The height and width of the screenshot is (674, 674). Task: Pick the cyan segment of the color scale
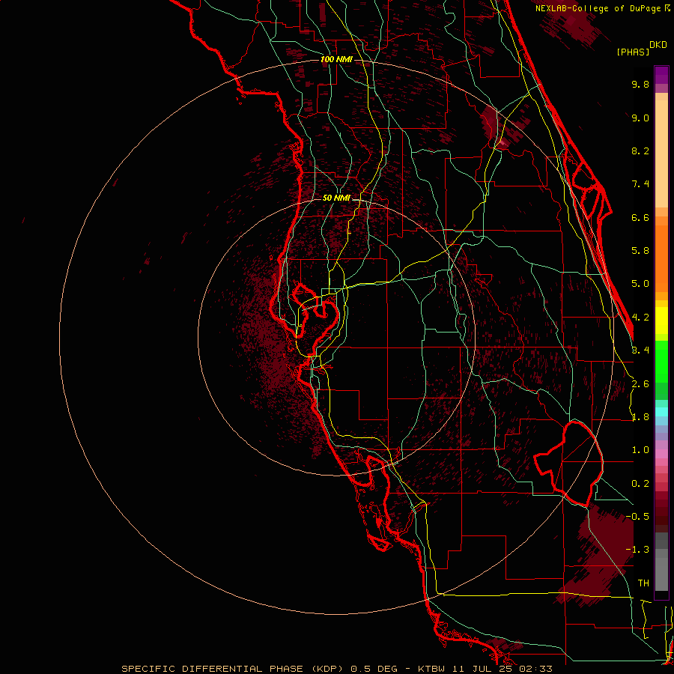[661, 412]
